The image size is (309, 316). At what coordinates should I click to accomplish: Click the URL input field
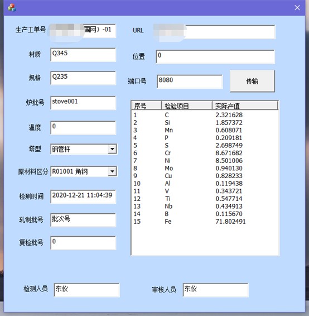215,32
